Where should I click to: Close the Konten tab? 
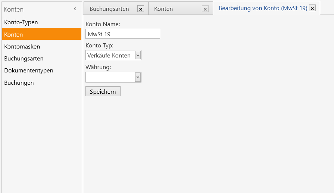205,9
